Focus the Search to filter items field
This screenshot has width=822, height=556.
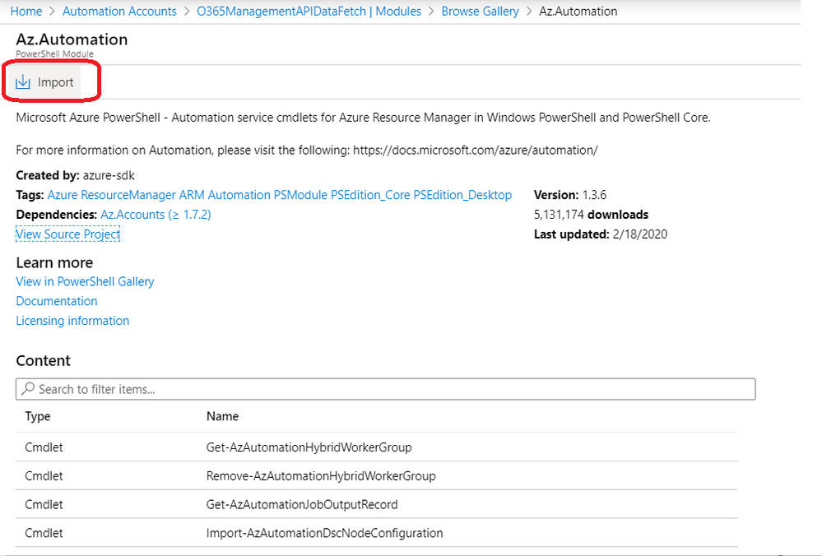point(385,389)
